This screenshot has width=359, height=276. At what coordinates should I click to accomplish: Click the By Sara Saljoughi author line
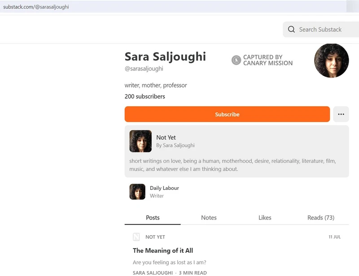(x=175, y=145)
